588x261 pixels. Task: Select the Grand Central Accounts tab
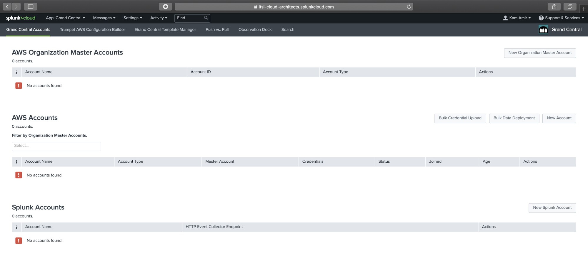[28, 30]
